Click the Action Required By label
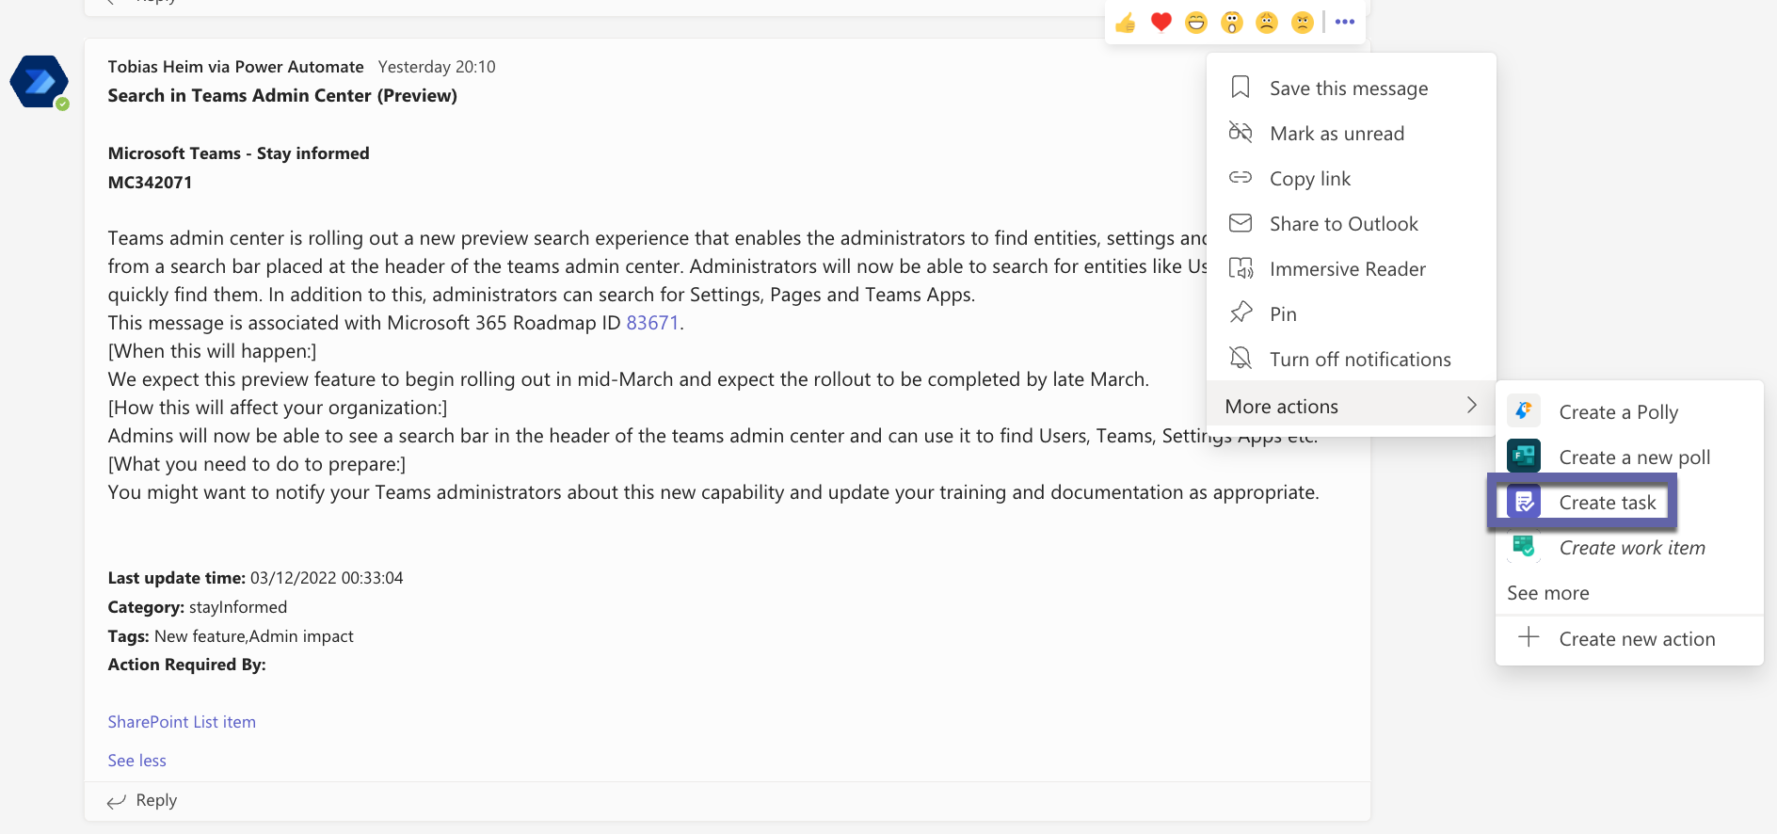This screenshot has height=834, width=1777. [x=186, y=664]
